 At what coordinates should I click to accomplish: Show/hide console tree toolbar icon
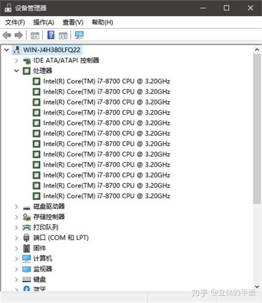35,35
